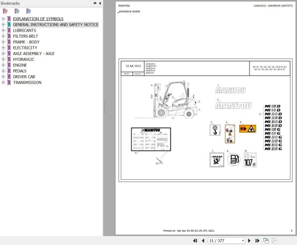Click the third bookmark toolbar icon
This screenshot has width=297, height=245.
coord(28,11)
